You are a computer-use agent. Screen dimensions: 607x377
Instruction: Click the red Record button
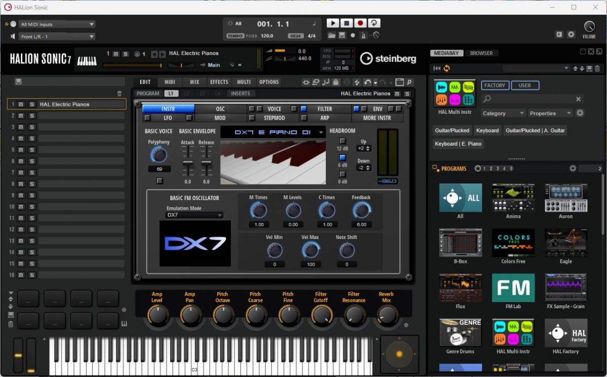360,23
